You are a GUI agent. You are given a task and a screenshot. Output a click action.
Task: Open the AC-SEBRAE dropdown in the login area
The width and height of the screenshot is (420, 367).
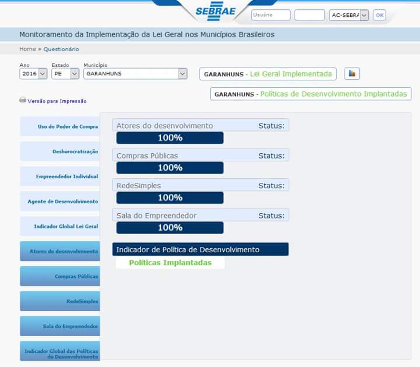pyautogui.click(x=349, y=15)
